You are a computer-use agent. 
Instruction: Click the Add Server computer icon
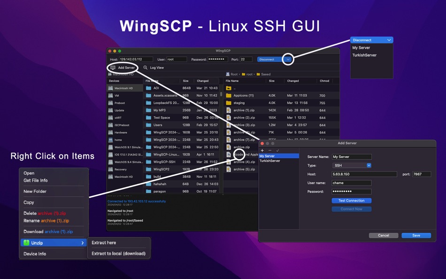pyautogui.click(x=113, y=68)
